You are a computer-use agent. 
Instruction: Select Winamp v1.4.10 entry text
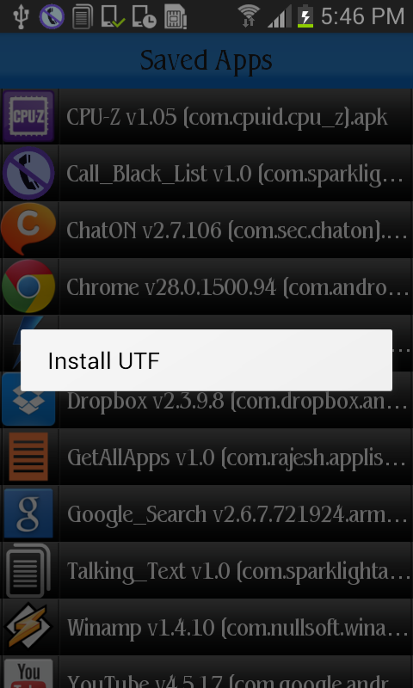coord(237,628)
